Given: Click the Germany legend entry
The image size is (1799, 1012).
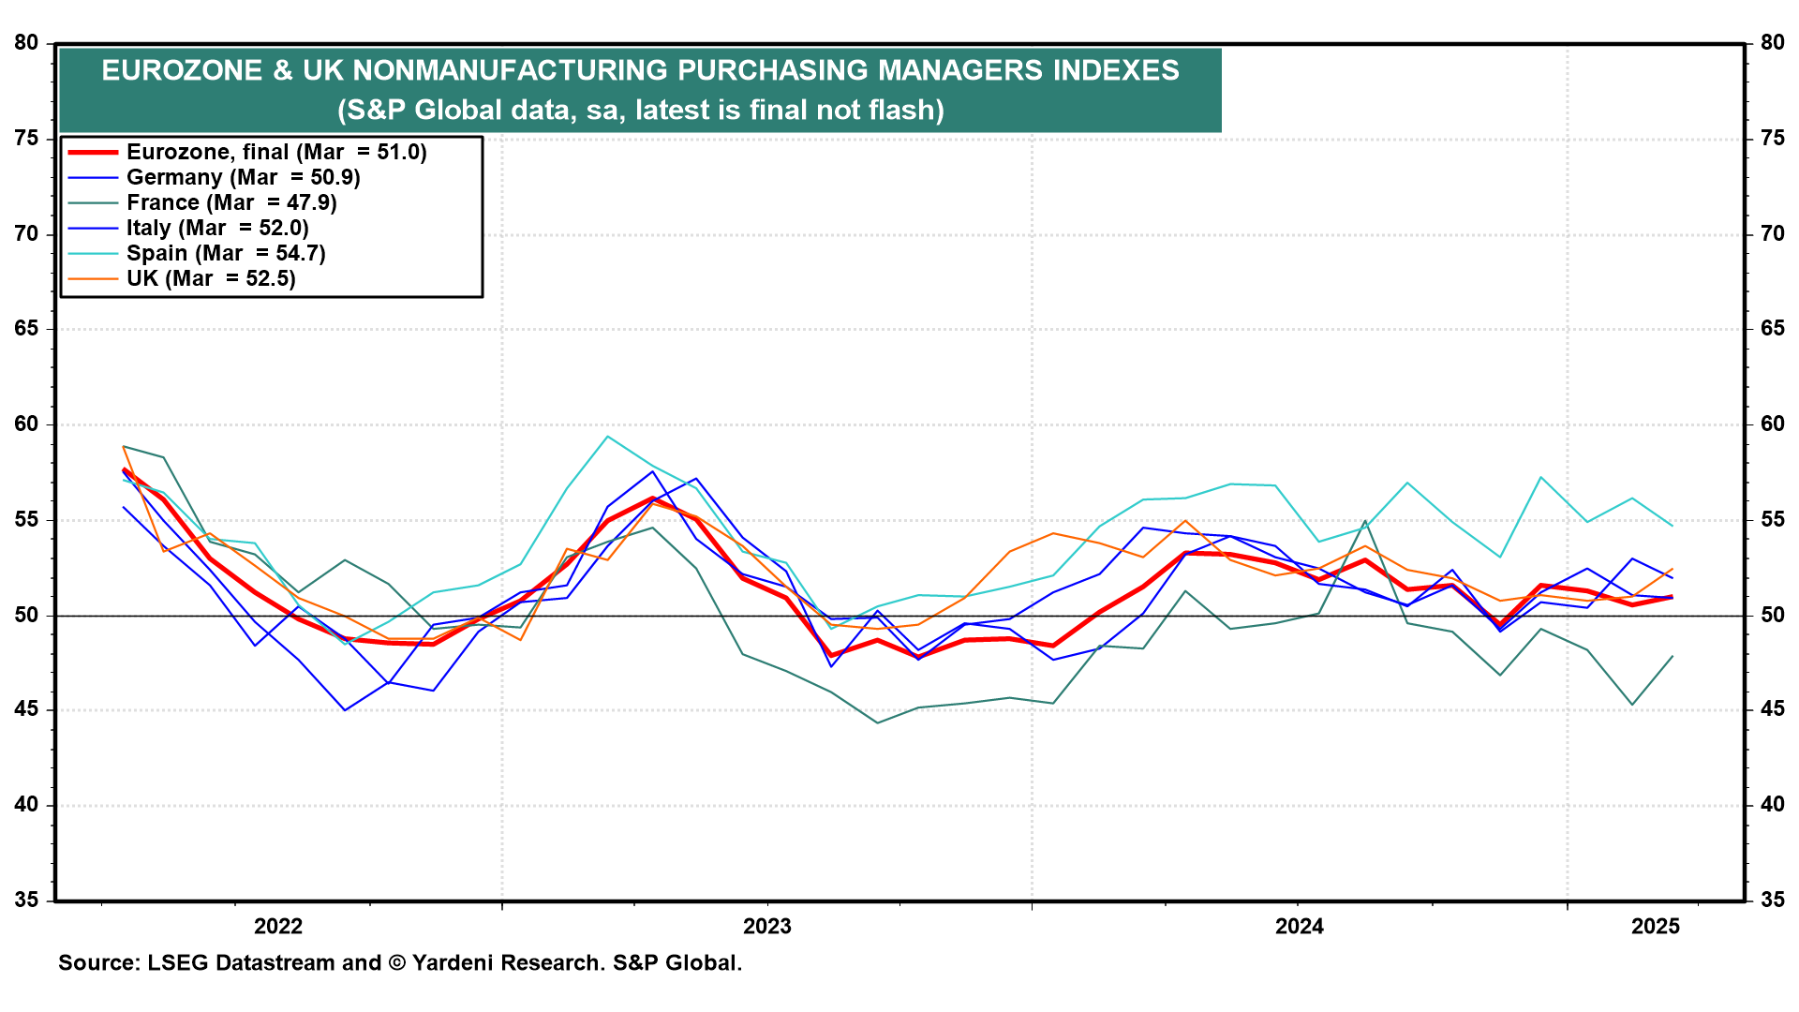Looking at the screenshot, I should tap(243, 177).
